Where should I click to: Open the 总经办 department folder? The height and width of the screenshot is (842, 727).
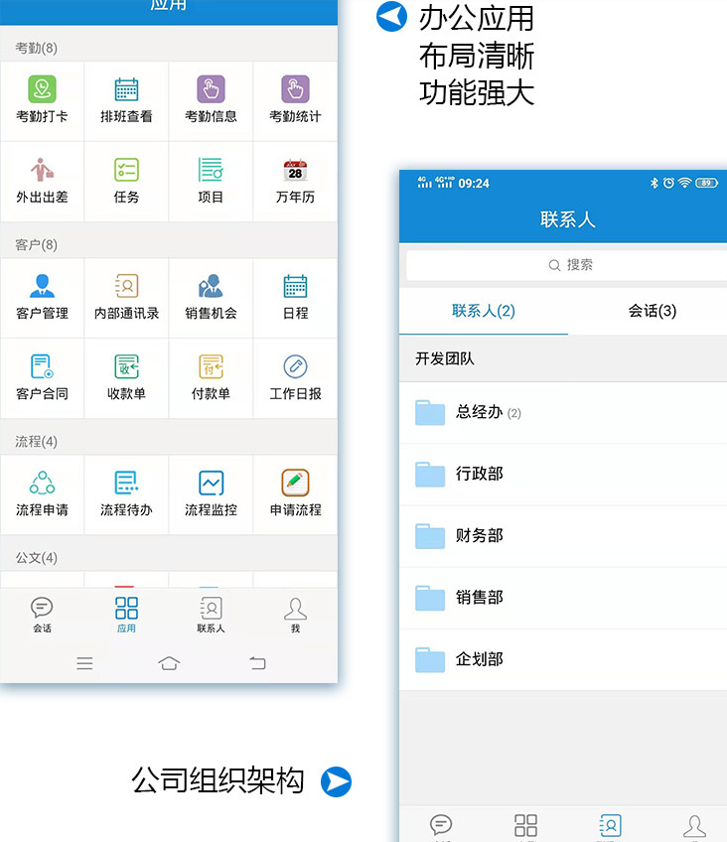click(563, 413)
